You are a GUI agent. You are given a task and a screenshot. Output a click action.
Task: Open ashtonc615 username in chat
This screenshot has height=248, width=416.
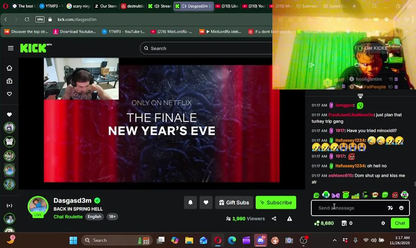[340, 175]
